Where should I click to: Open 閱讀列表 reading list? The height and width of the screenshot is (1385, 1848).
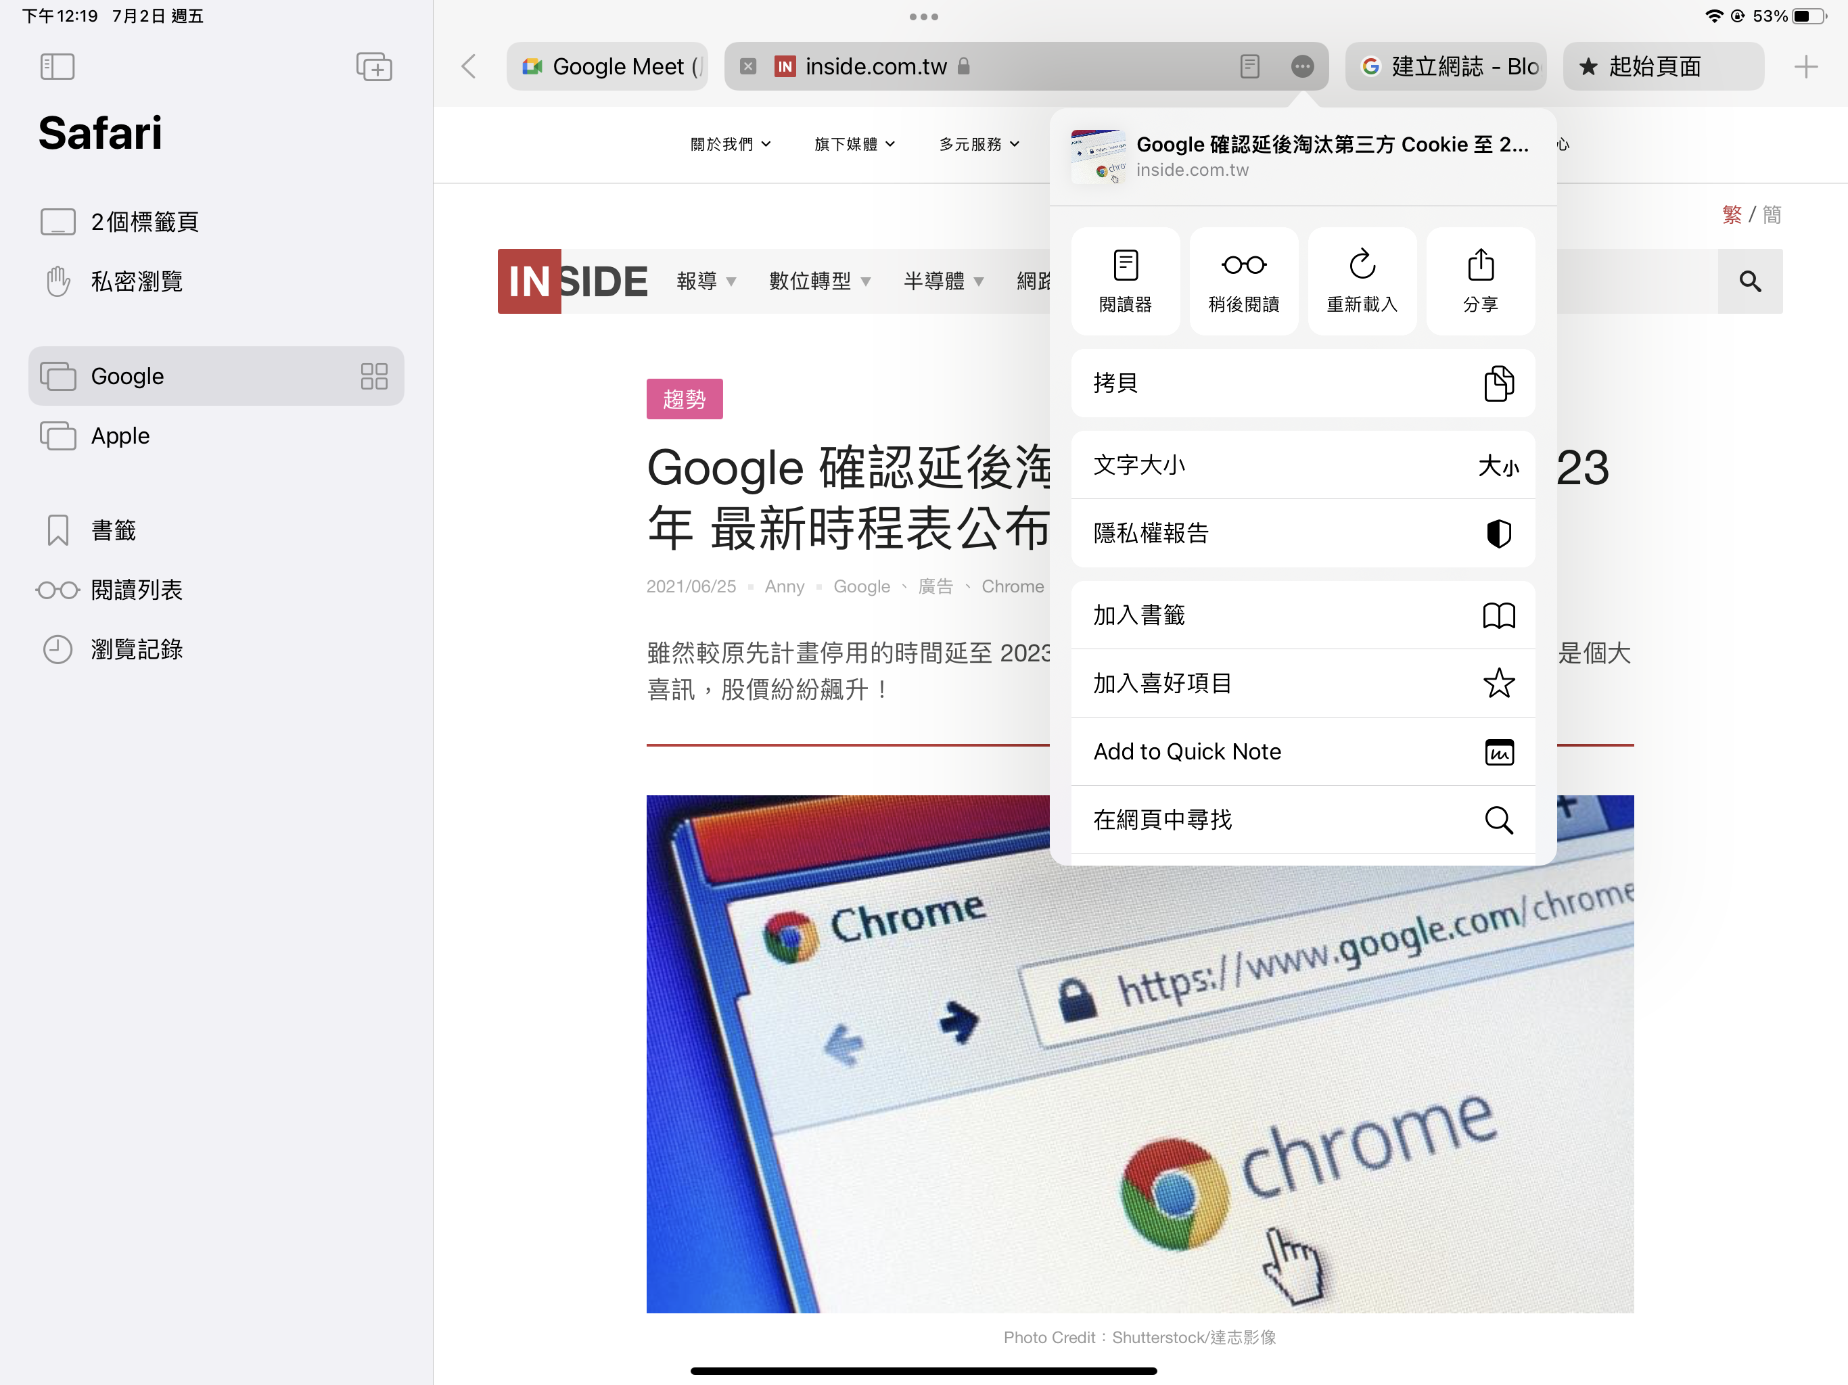pos(216,590)
